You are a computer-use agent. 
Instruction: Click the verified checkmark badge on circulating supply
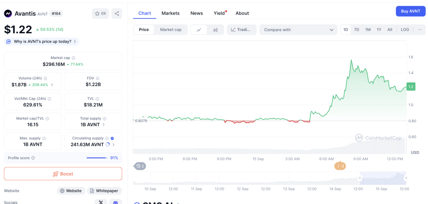coord(112,138)
